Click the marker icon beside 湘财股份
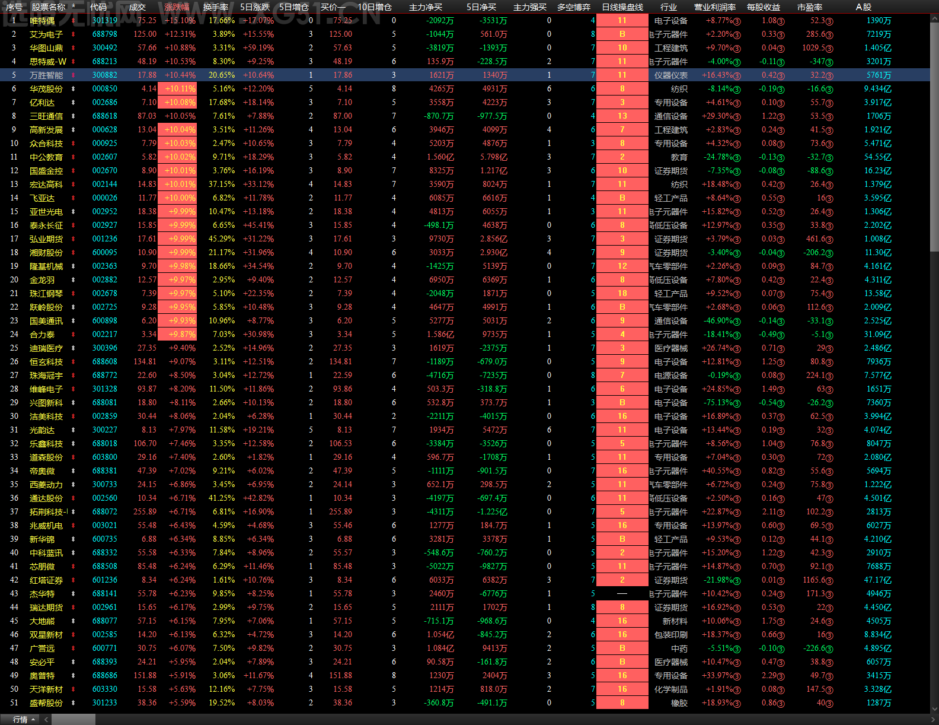This screenshot has height=725, width=939. tap(74, 253)
